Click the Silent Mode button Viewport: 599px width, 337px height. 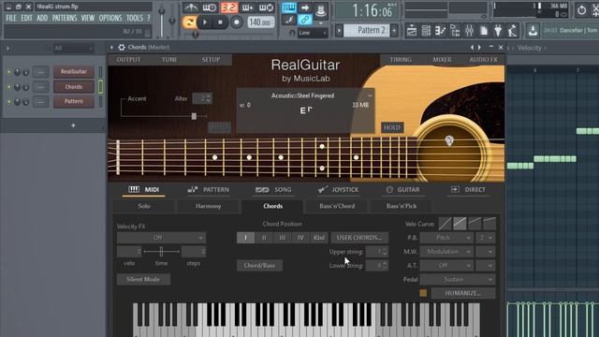pos(143,279)
